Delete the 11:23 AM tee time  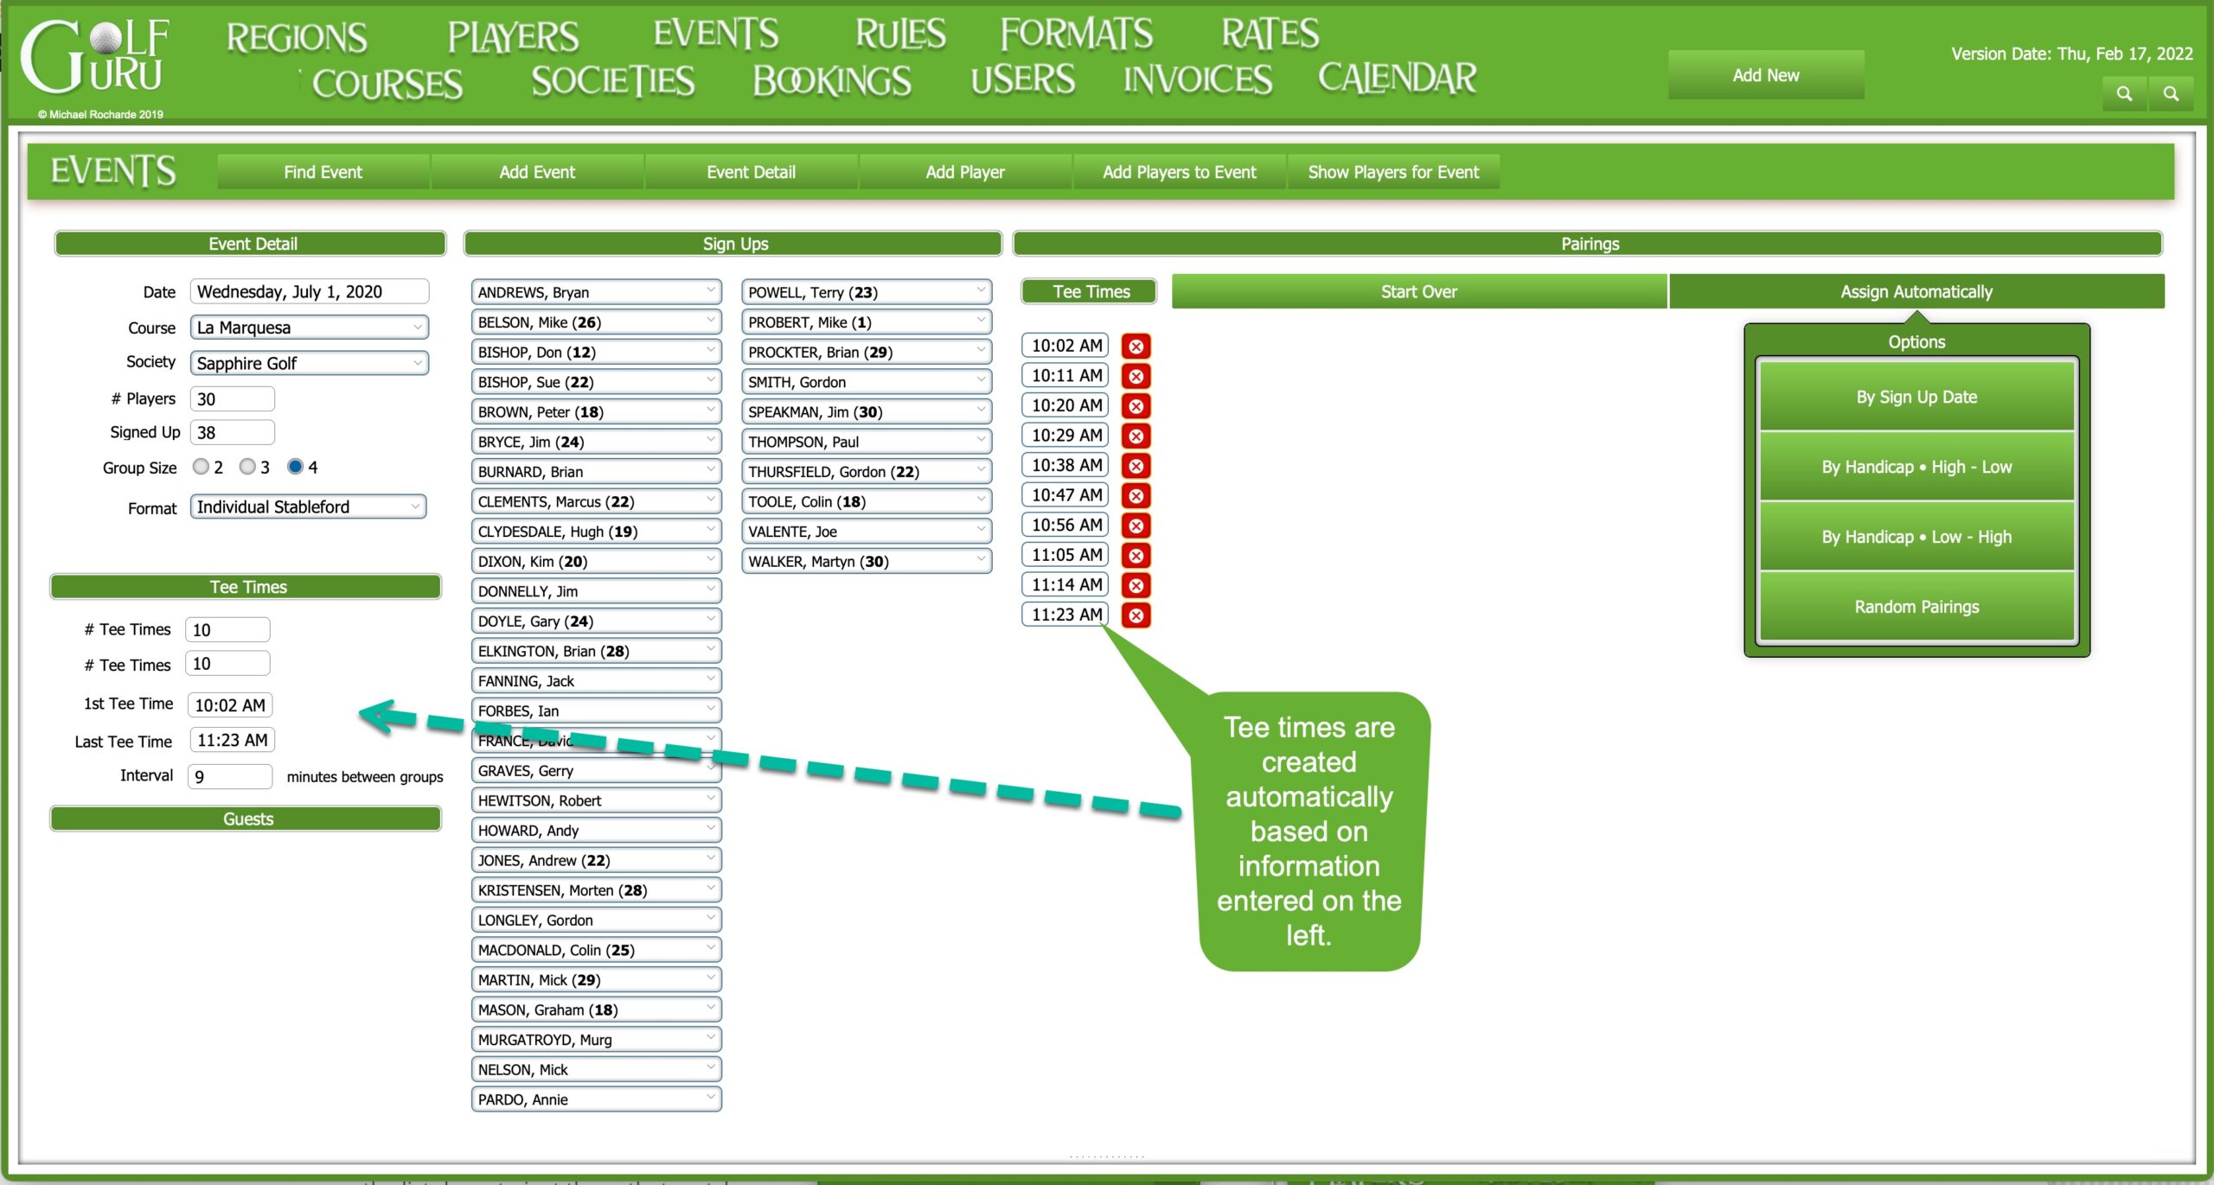pos(1136,615)
